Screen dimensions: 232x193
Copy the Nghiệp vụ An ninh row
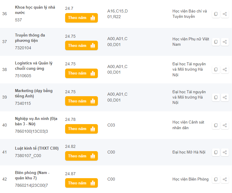(x=216, y=125)
